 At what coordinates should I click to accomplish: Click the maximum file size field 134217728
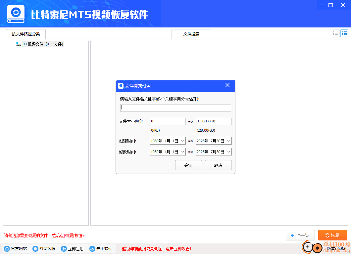tap(214, 121)
